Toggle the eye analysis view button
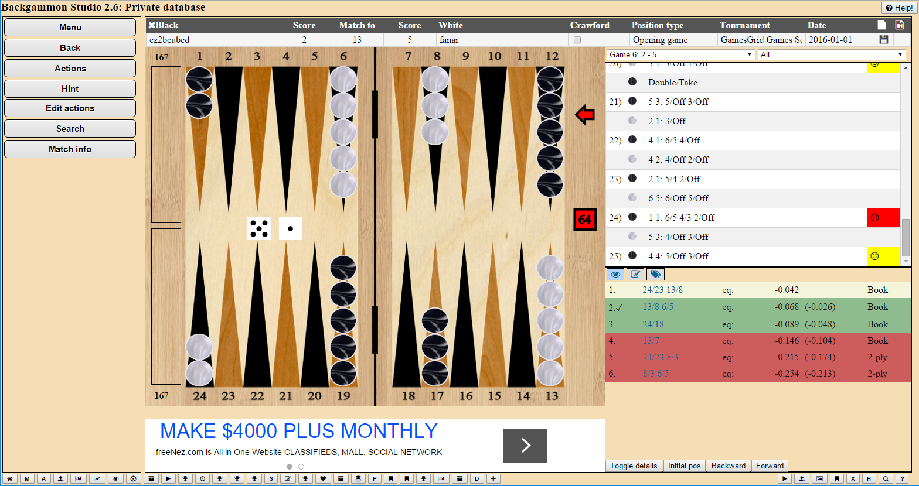 [x=615, y=274]
